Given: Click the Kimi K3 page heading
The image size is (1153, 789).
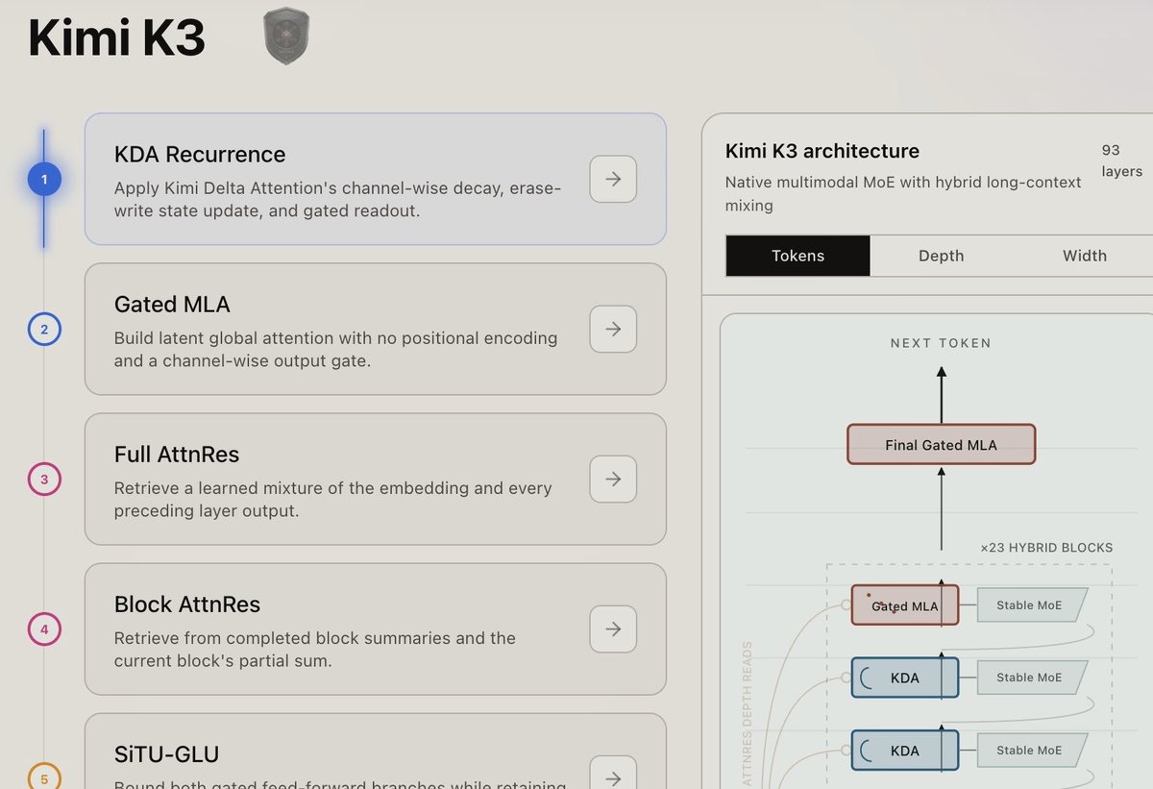Looking at the screenshot, I should pyautogui.click(x=116, y=39).
